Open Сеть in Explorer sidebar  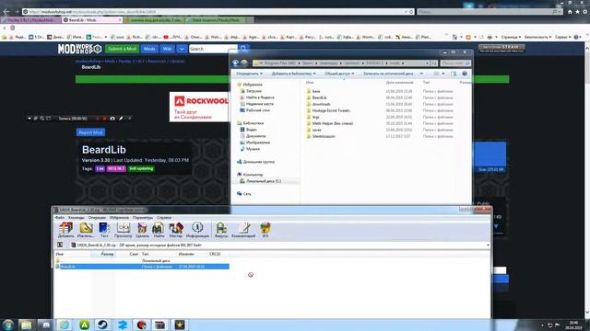click(x=247, y=194)
